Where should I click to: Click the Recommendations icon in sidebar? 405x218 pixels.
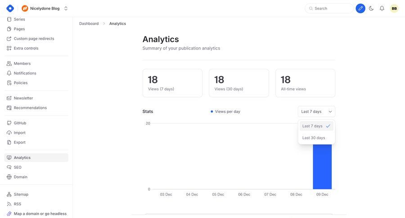(9, 108)
